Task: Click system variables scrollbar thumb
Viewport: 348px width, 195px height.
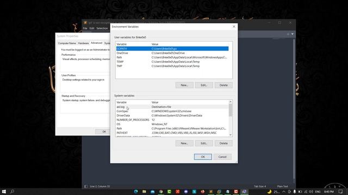Action: tap(231, 110)
